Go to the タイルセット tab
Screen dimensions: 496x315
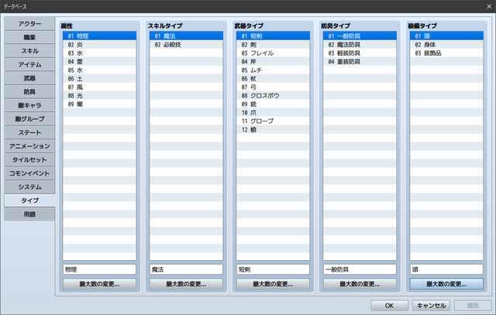29,159
